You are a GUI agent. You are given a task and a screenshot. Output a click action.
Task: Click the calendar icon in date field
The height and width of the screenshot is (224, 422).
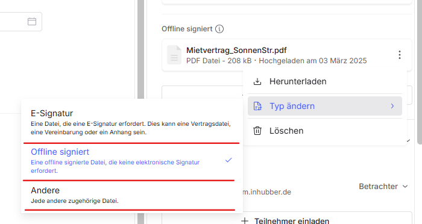coord(32,21)
